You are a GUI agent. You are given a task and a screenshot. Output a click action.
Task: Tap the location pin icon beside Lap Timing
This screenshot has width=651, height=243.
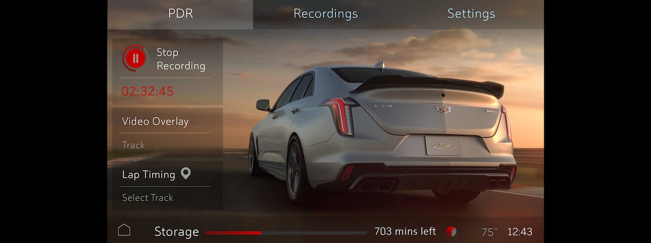click(x=186, y=174)
